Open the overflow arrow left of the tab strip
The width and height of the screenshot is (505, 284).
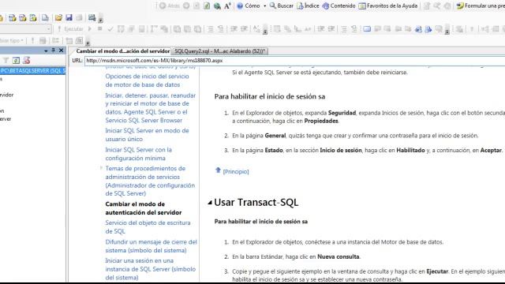[x=88, y=43]
